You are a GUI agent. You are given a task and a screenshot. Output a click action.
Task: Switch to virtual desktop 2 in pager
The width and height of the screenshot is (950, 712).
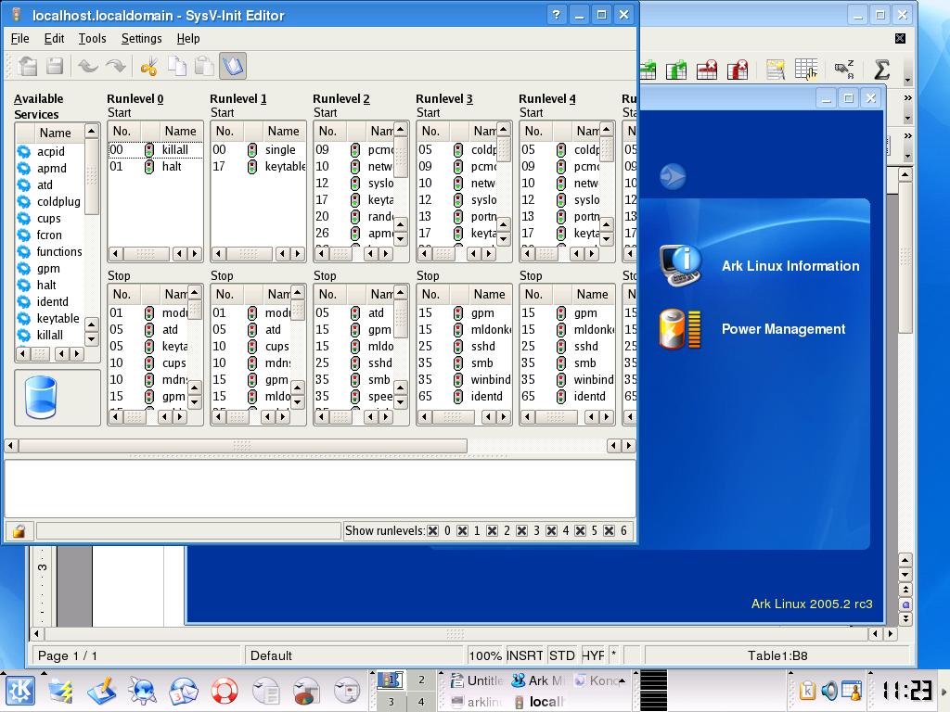421,680
